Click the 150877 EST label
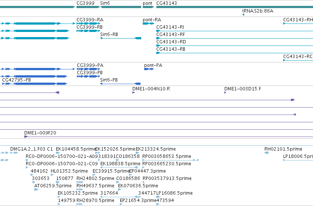 point(65,178)
